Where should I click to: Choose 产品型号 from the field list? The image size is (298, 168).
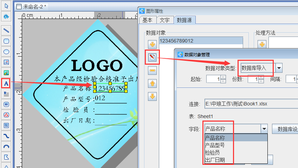[x=215, y=145]
